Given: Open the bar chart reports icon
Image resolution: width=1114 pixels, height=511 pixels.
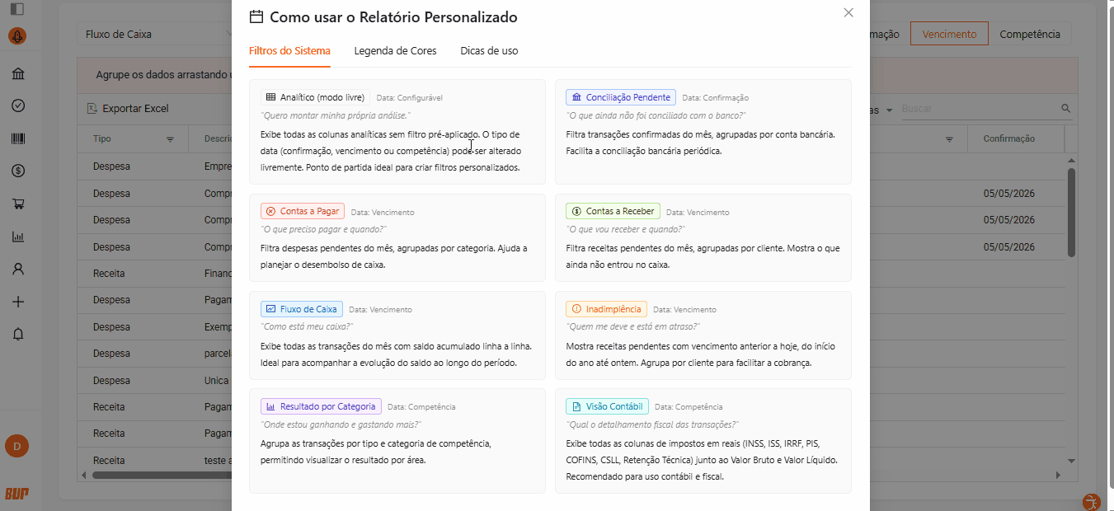Looking at the screenshot, I should (18, 237).
